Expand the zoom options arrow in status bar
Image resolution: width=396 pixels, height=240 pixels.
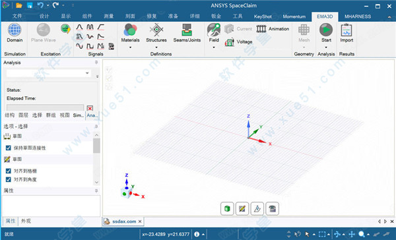pos(368,235)
